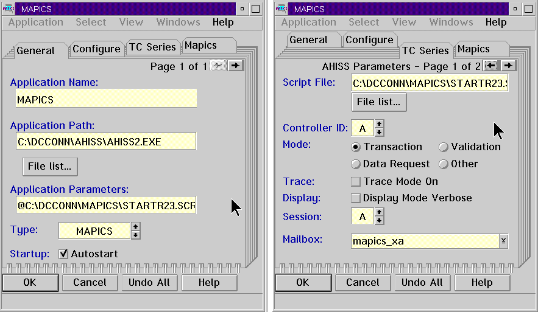Click Application Name field containing MAPICS
538x312 pixels.
tap(106, 99)
